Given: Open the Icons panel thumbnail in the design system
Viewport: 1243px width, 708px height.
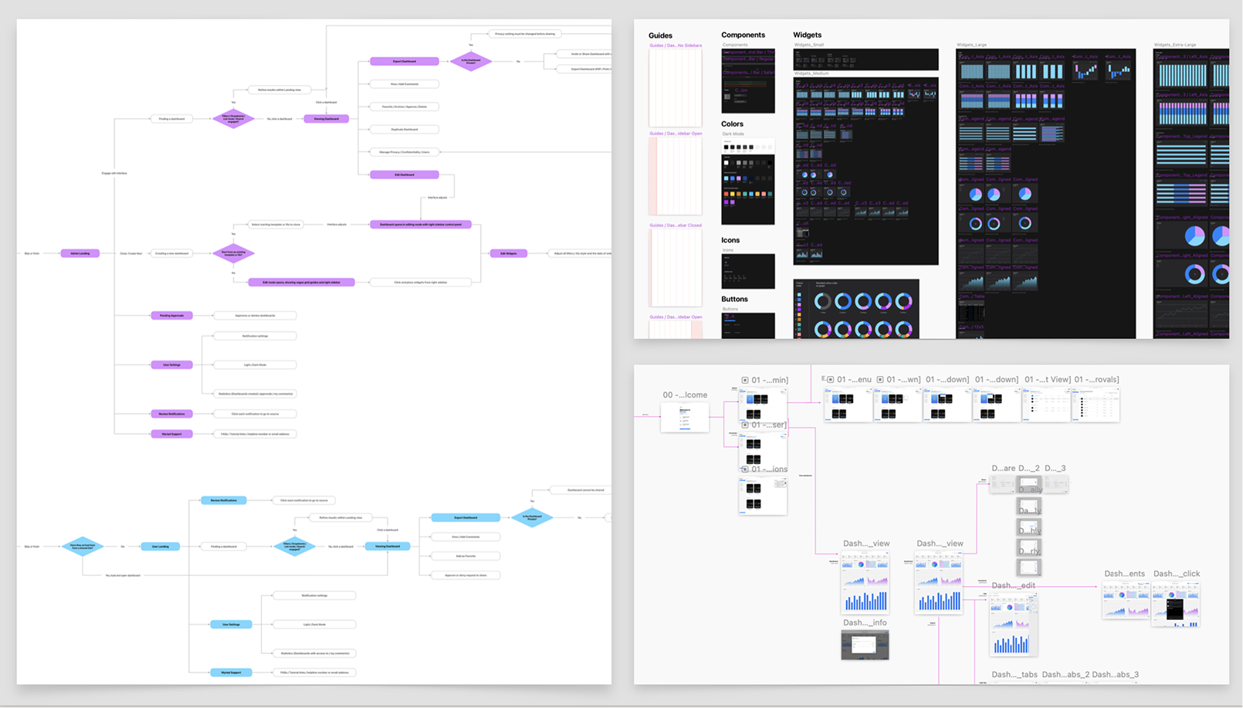Looking at the screenshot, I should coord(747,271).
